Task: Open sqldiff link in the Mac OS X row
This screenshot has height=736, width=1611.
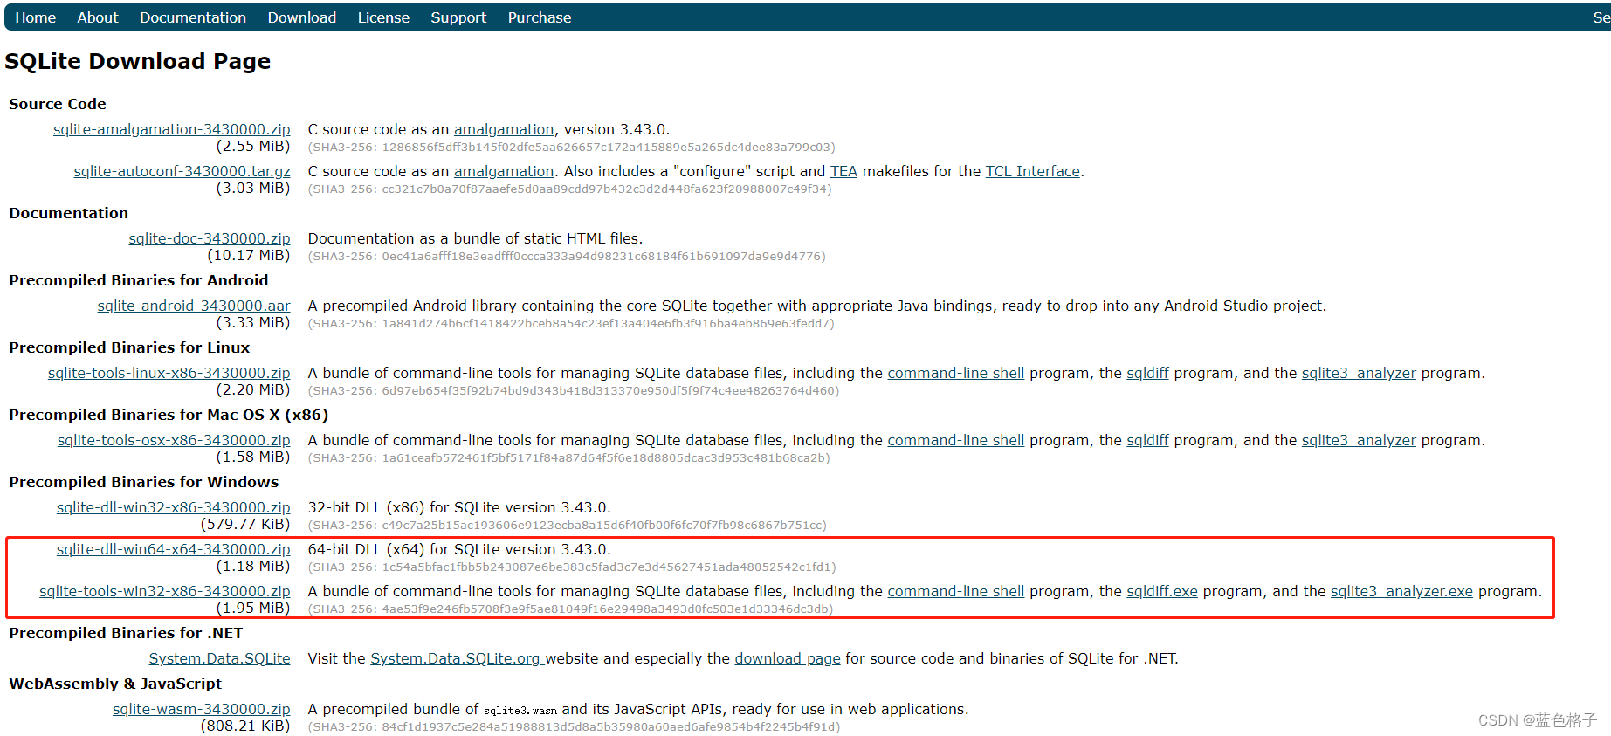Action: point(1147,440)
